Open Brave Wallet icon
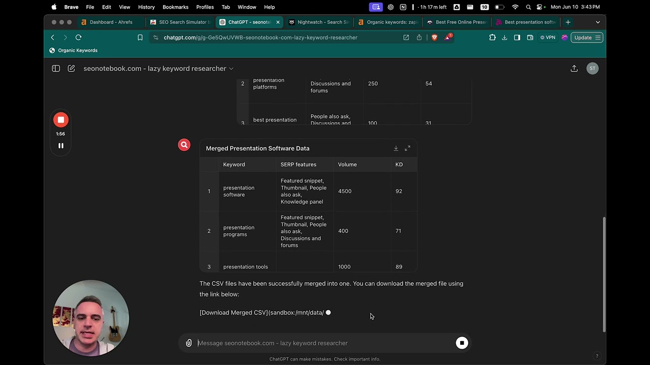 (x=530, y=38)
